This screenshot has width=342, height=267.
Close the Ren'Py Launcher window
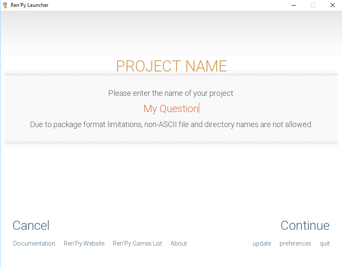[x=332, y=5]
